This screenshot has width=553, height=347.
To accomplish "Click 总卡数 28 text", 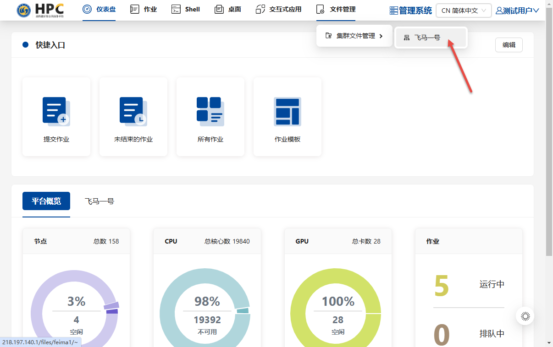I will [x=366, y=241].
